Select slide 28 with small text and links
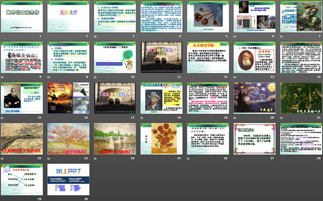 (x=301, y=139)
